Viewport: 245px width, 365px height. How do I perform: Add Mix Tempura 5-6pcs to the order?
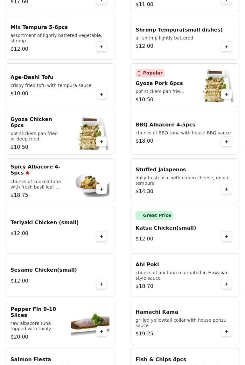(101, 47)
